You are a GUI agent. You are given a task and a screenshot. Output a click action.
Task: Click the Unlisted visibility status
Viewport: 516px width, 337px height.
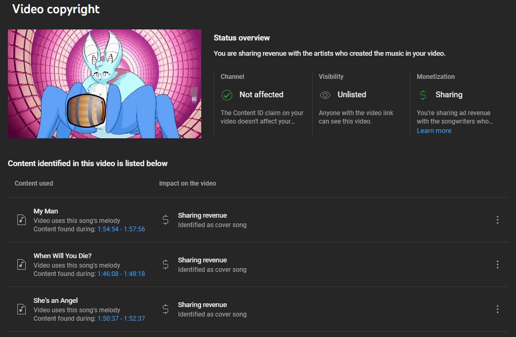point(352,95)
